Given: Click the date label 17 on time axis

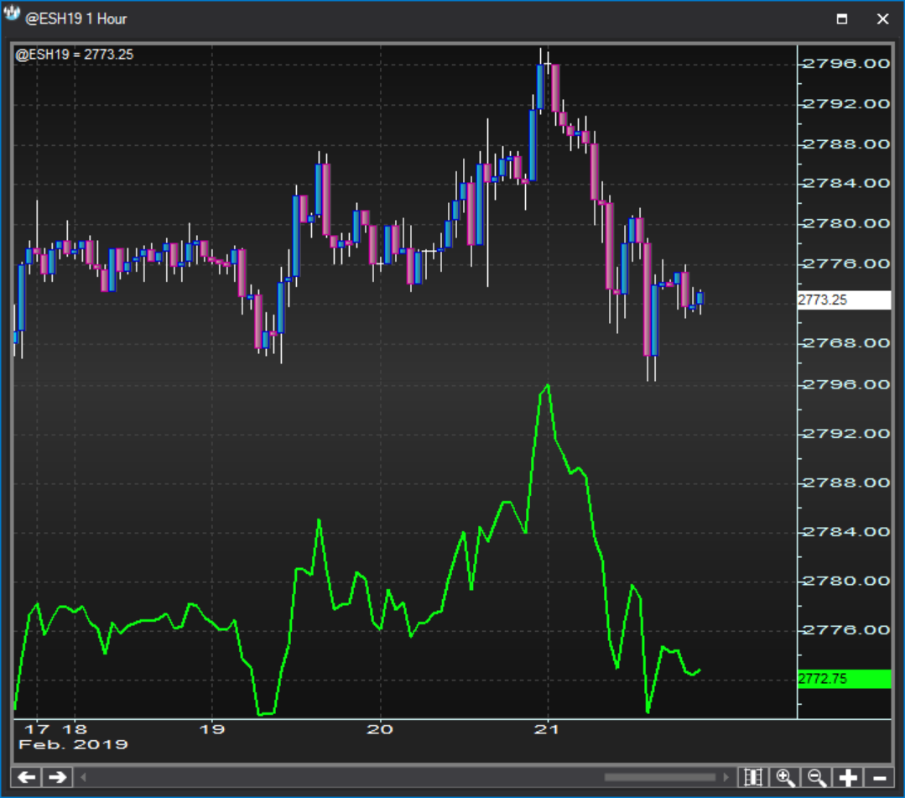Looking at the screenshot, I should click(x=37, y=729).
